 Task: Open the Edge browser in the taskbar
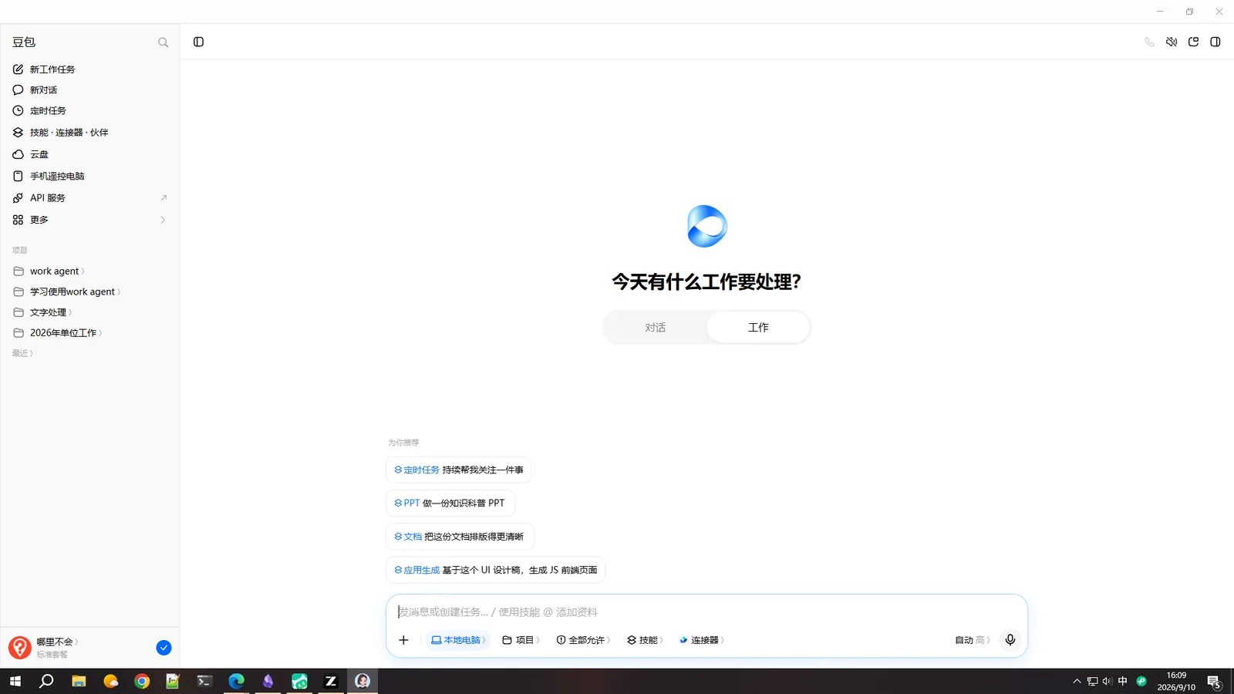pos(236,681)
